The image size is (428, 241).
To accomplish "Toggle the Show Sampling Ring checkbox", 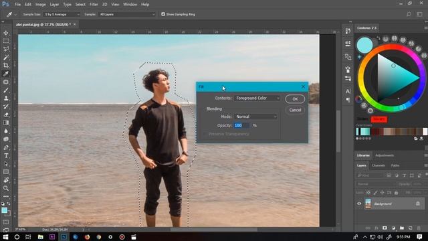I will (163, 14).
